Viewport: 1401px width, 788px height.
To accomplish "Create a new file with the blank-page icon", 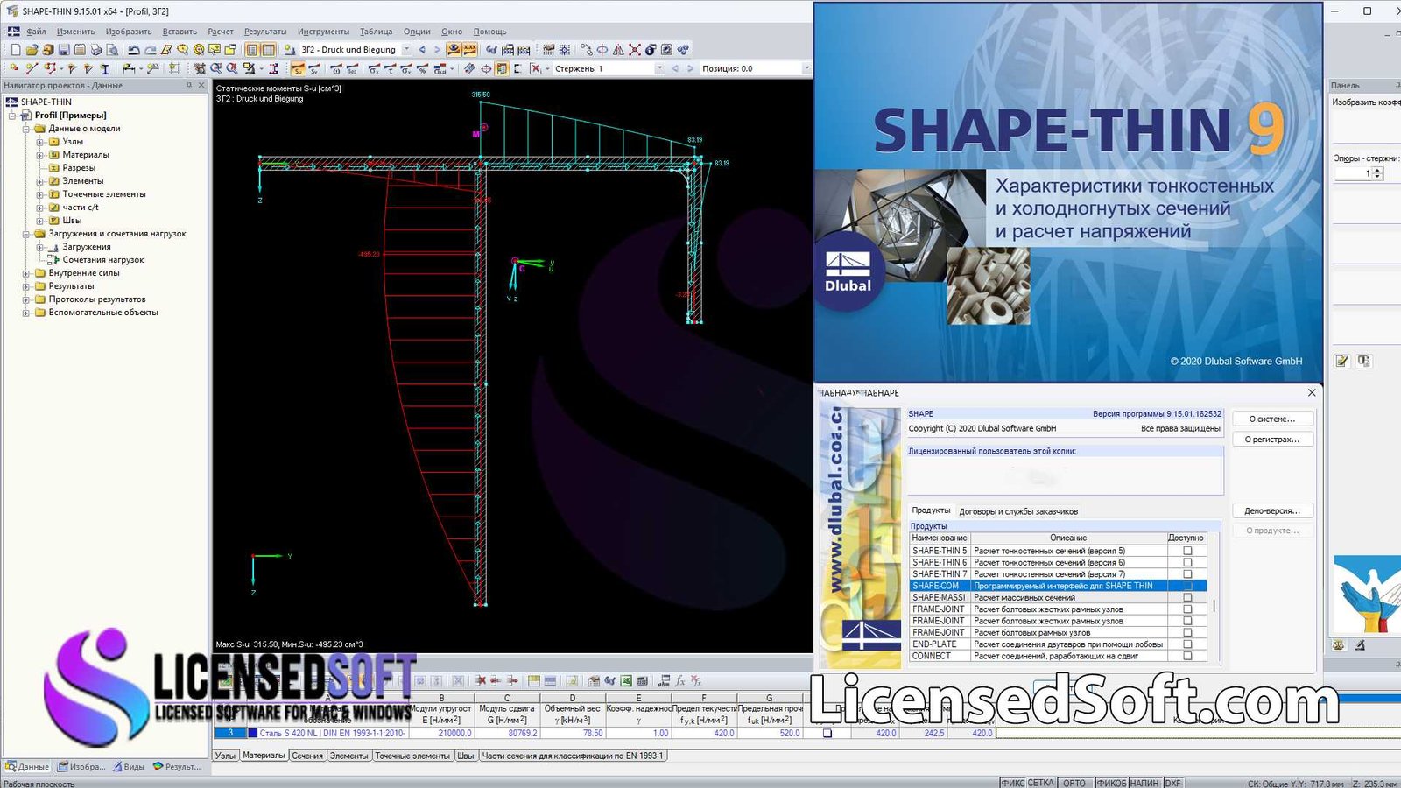I will coord(16,50).
